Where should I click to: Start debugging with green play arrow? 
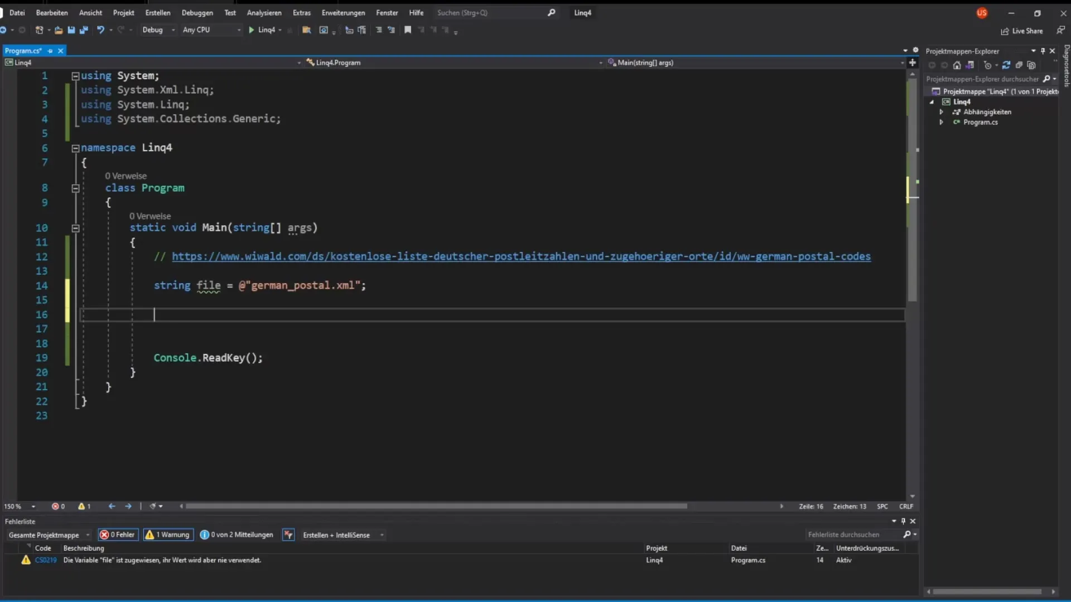pyautogui.click(x=252, y=30)
